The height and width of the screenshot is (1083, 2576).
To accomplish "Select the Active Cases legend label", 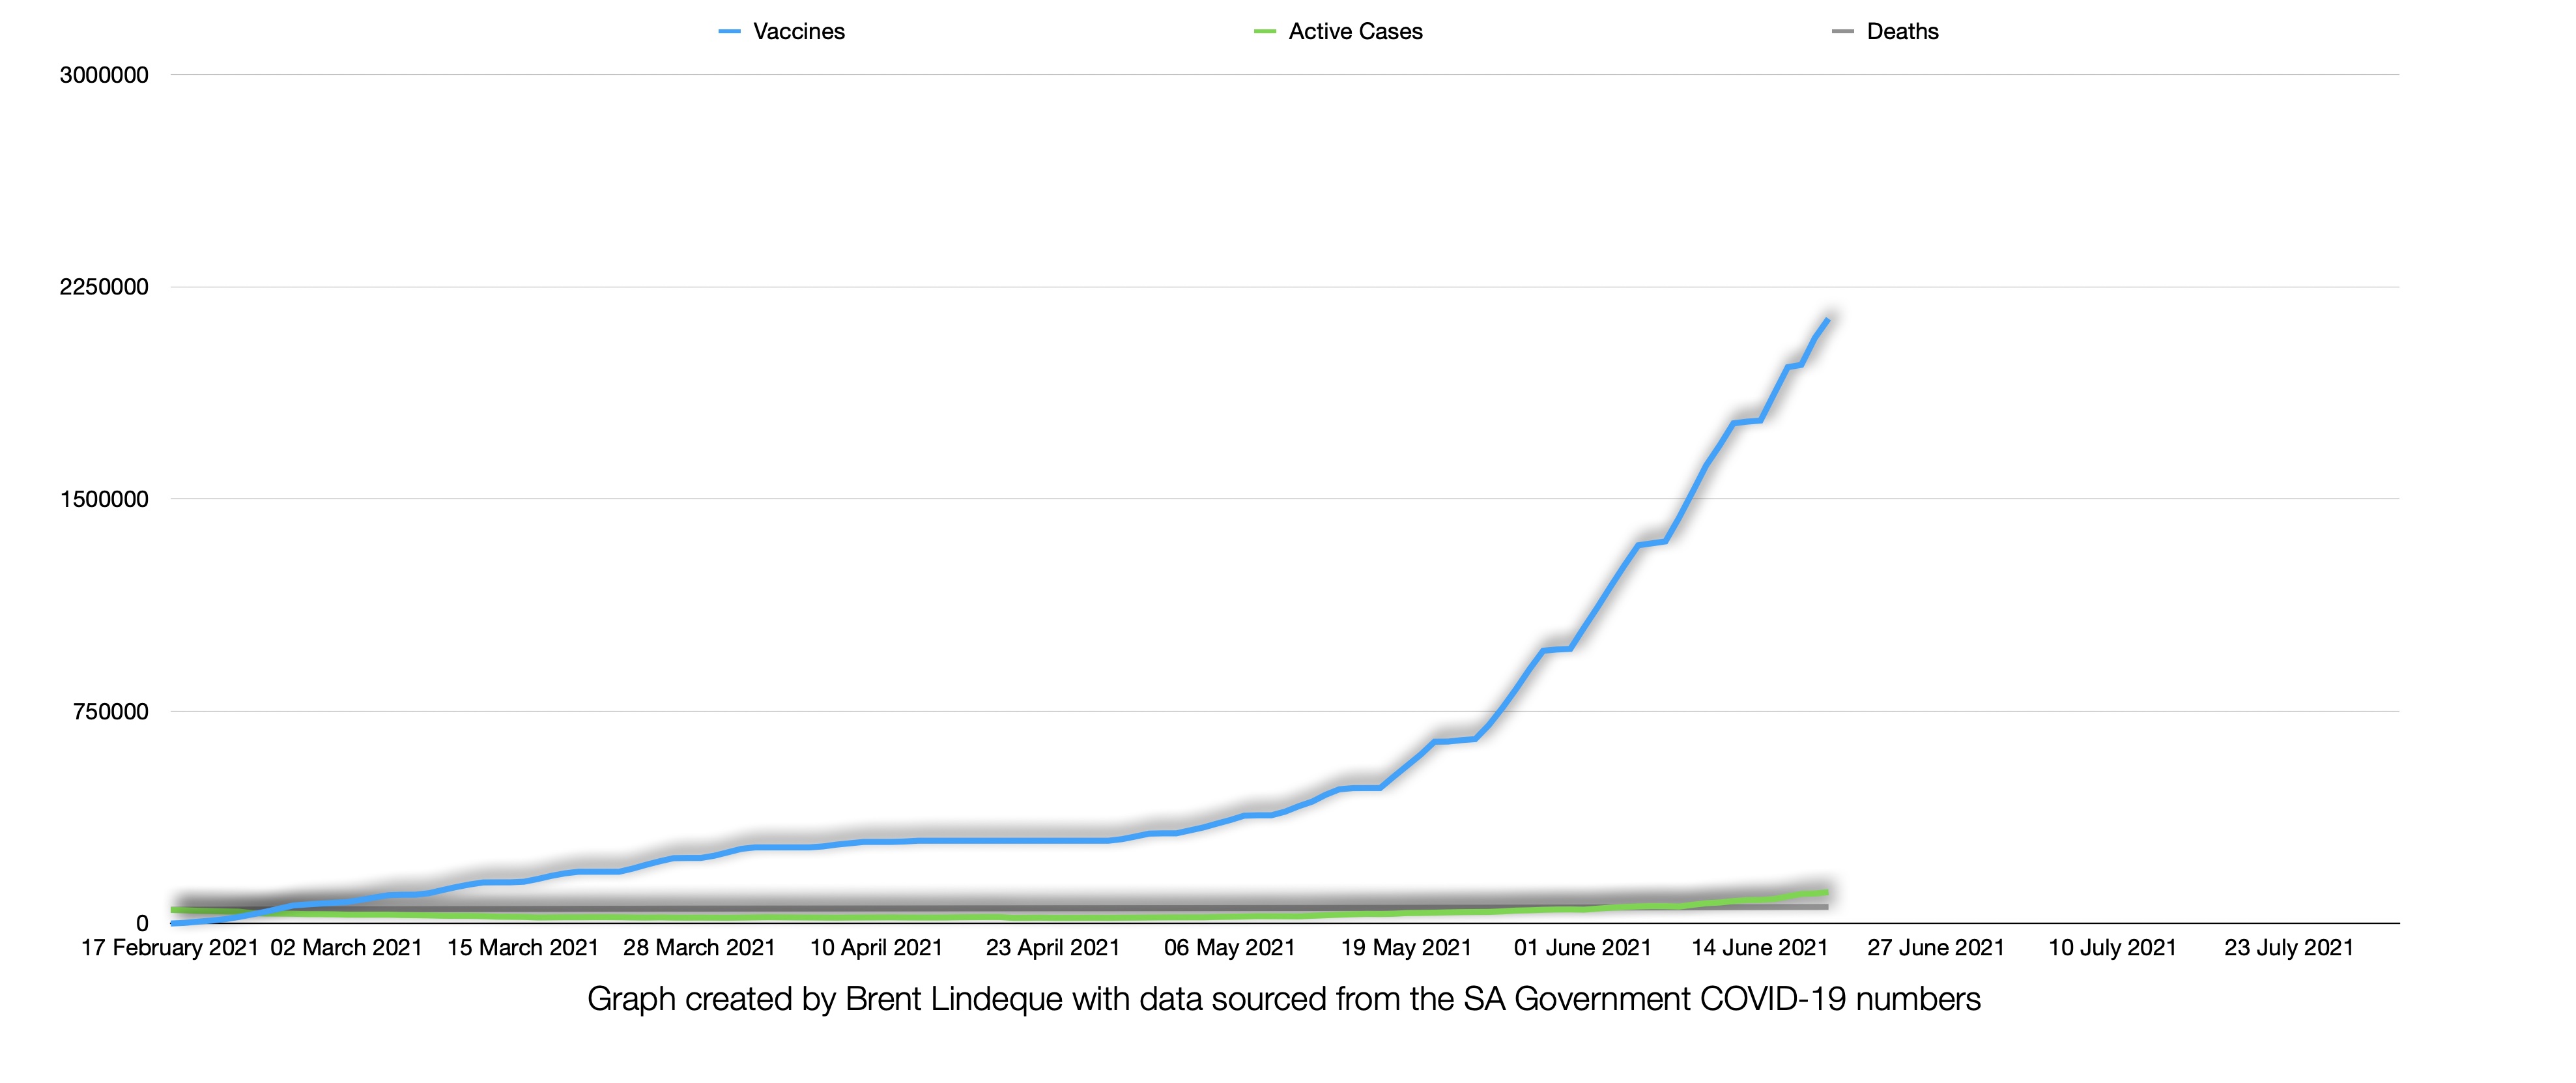I will [1355, 32].
